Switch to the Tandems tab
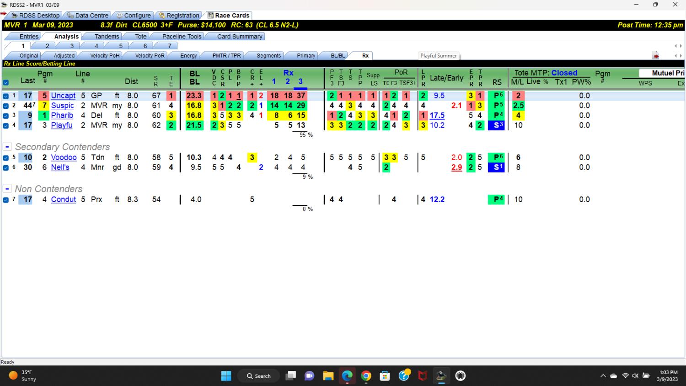Viewport: 686px width, 386px height. tap(107, 37)
